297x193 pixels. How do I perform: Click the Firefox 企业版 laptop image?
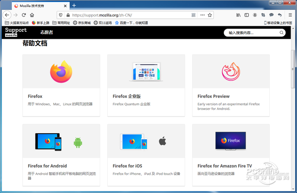pyautogui.click(x=146, y=71)
